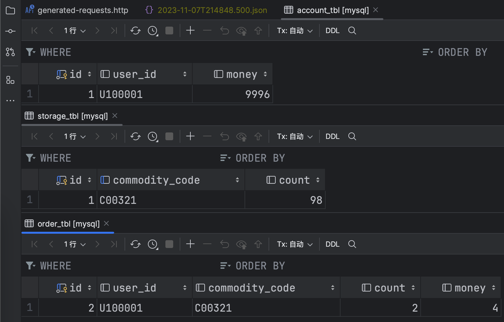Open the Project folder tool window

click(x=10, y=10)
